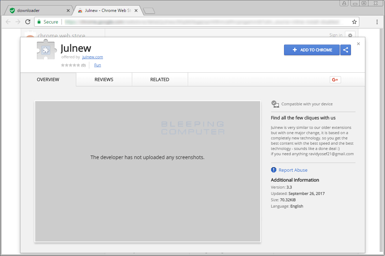Reload the current page
The width and height of the screenshot is (385, 256).
pos(28,21)
